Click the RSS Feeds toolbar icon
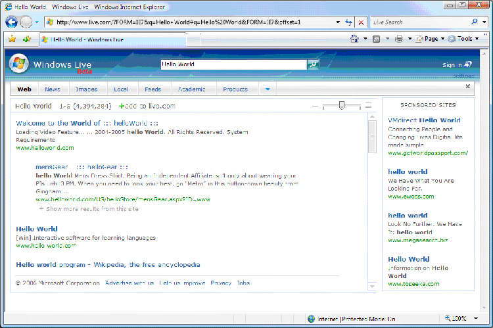 pos(376,39)
